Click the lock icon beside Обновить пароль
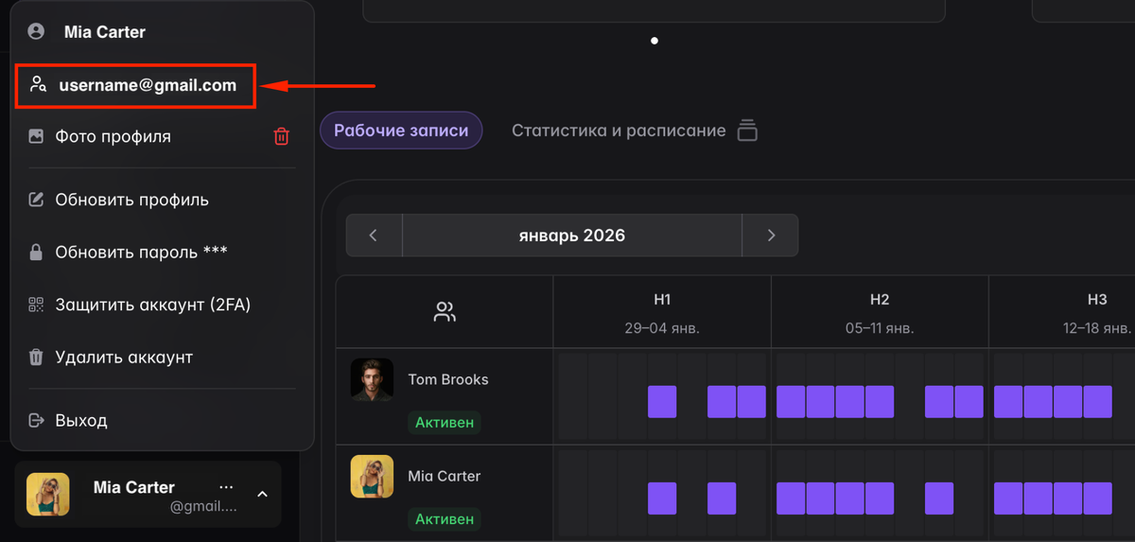Screen dimensions: 1135x542 [36, 252]
